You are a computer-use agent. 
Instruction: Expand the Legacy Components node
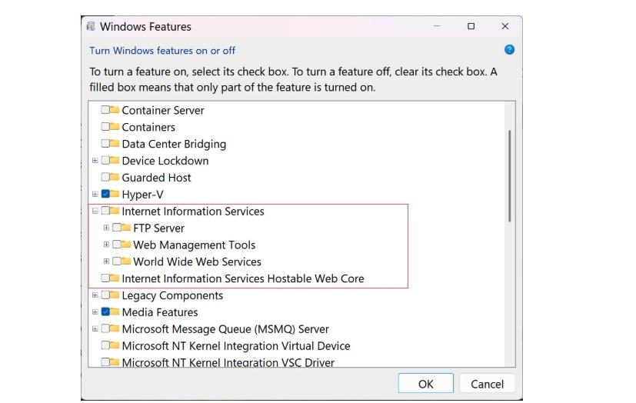tap(95, 295)
